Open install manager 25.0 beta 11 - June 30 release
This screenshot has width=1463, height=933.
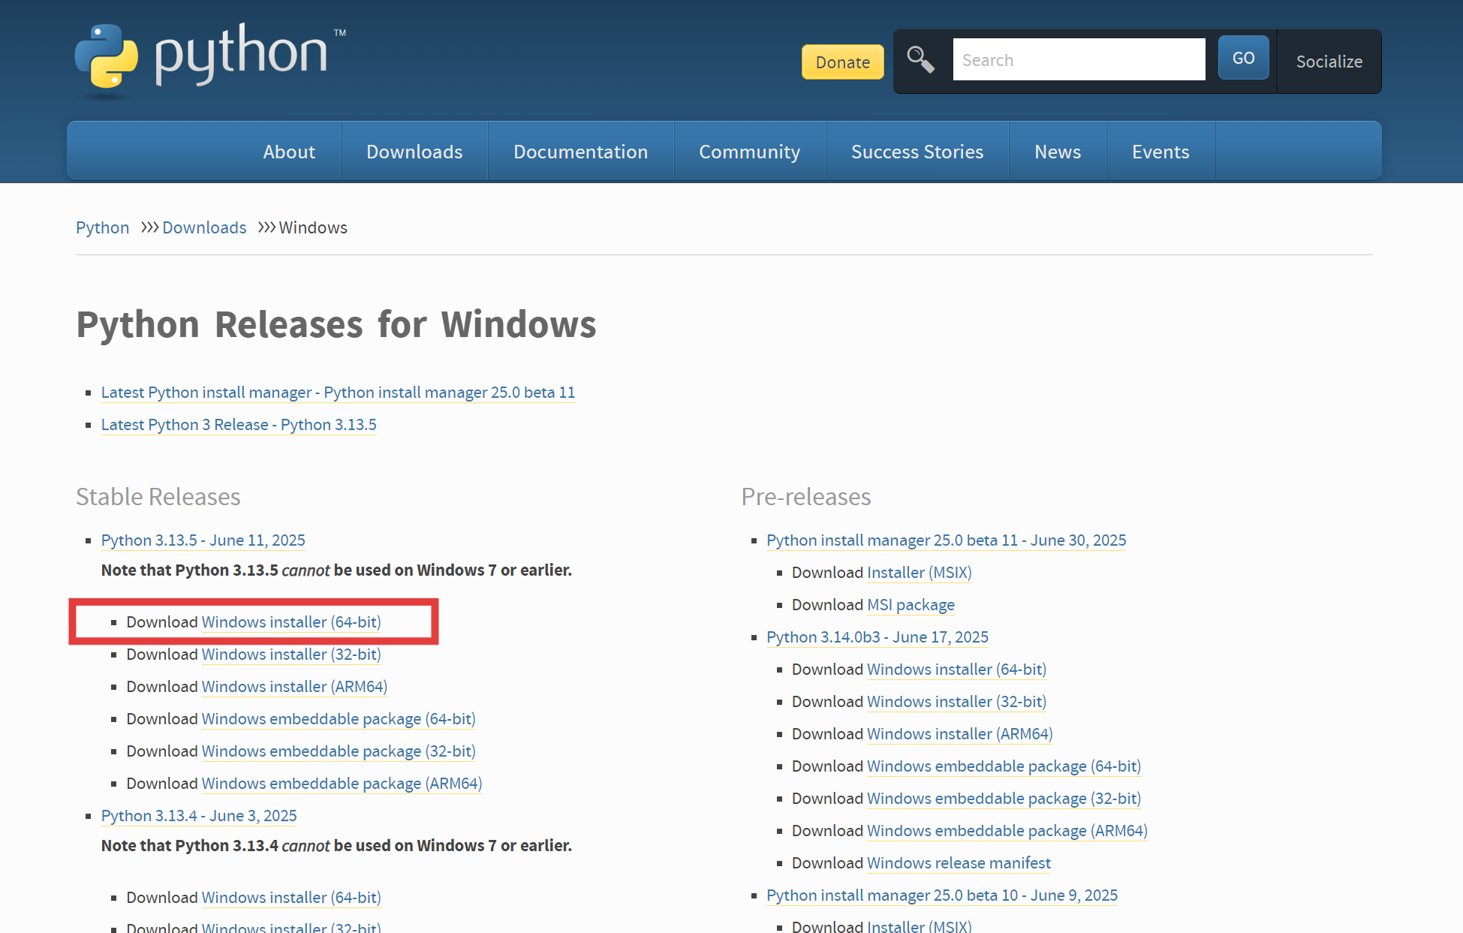tap(946, 540)
